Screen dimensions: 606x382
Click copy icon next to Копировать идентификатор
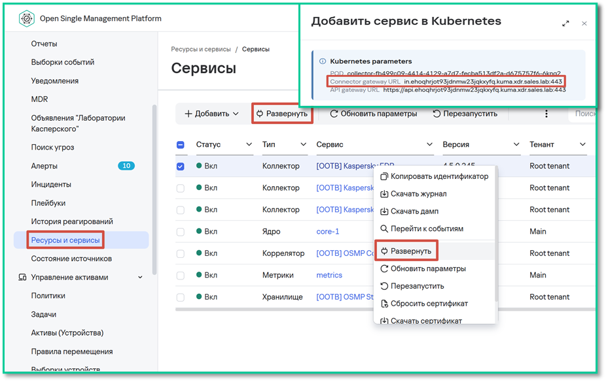tap(384, 176)
